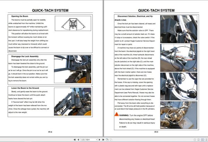The width and height of the screenshot is (208, 142).
Task: Click the boom opening diagram
Action: 73,23
